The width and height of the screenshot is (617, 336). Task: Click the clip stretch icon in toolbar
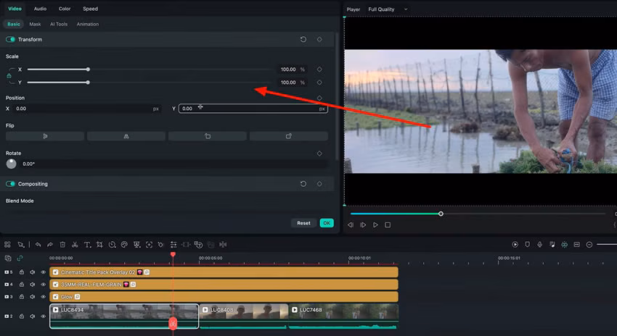point(186,245)
